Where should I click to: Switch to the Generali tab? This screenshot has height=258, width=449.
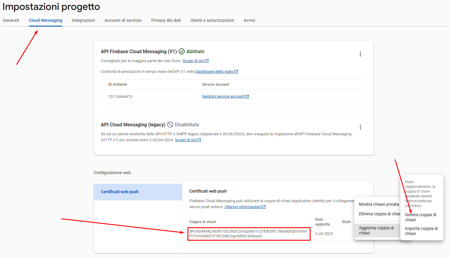11,20
